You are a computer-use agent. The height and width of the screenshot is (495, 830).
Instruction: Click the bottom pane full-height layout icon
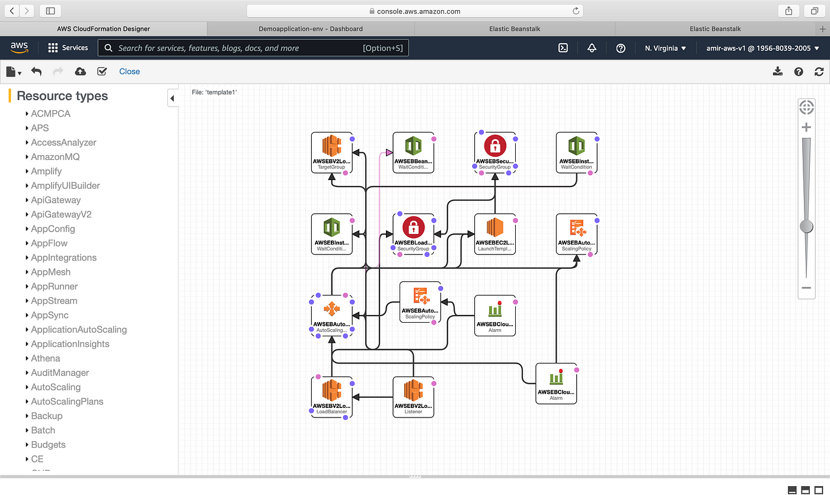coord(818,490)
